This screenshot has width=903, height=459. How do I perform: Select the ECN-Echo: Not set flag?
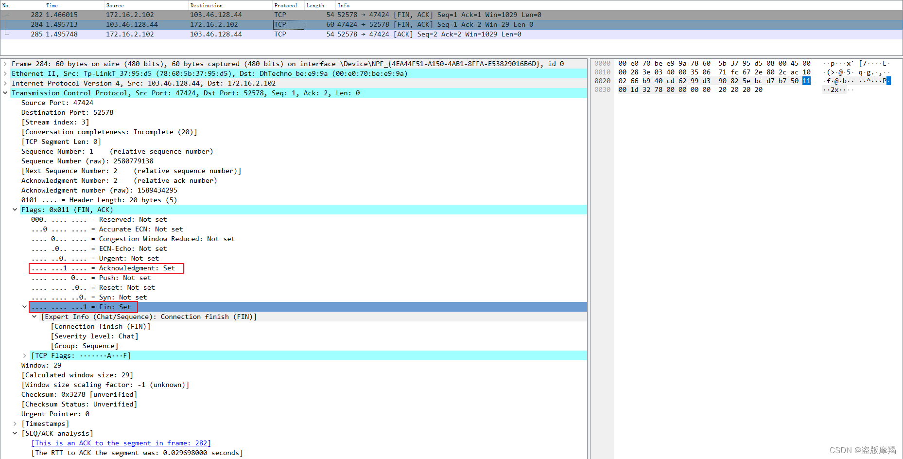coord(99,248)
